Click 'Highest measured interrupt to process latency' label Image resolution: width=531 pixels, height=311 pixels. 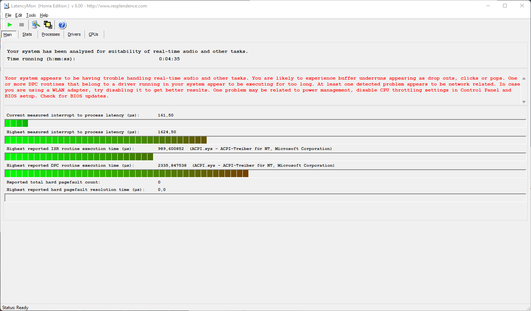pyautogui.click(x=73, y=132)
